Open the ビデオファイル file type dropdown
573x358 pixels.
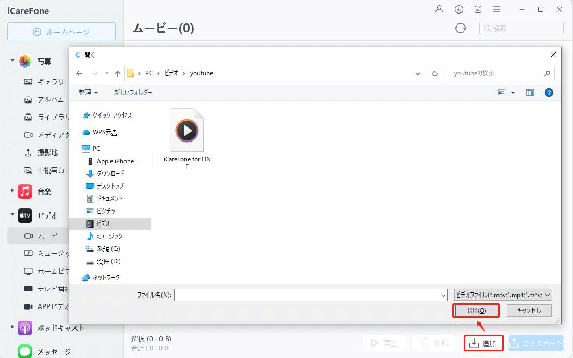click(x=503, y=295)
